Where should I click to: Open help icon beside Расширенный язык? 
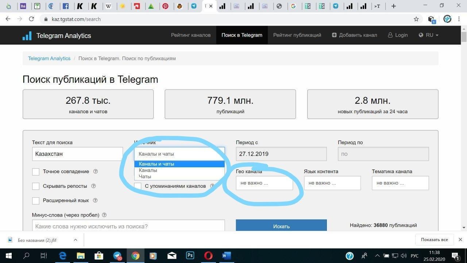(x=95, y=200)
